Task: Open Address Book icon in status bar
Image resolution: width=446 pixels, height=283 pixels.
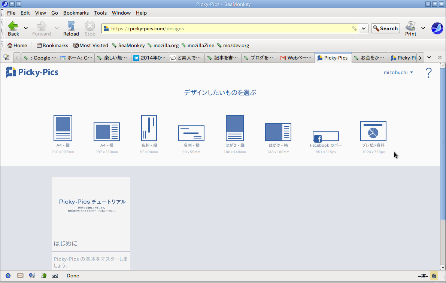Action: [x=43, y=276]
